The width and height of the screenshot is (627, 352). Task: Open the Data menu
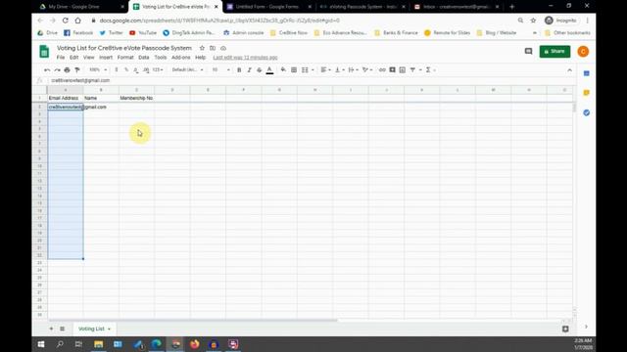pyautogui.click(x=144, y=58)
